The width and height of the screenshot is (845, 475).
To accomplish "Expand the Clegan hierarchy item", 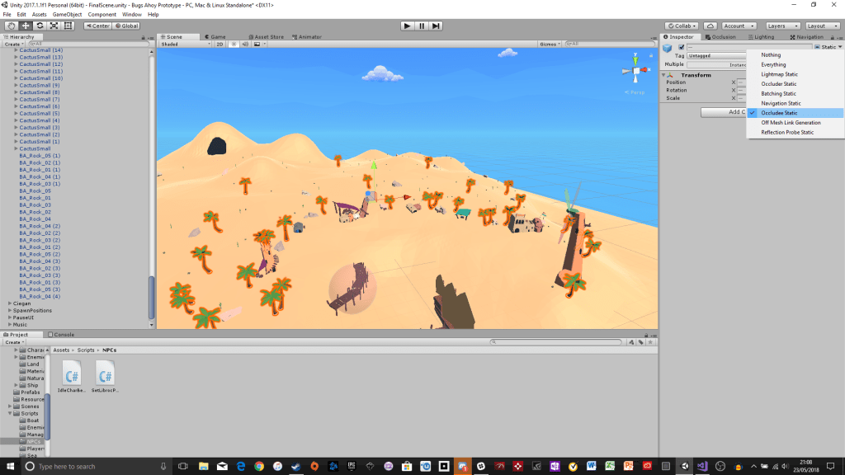I will 9,303.
